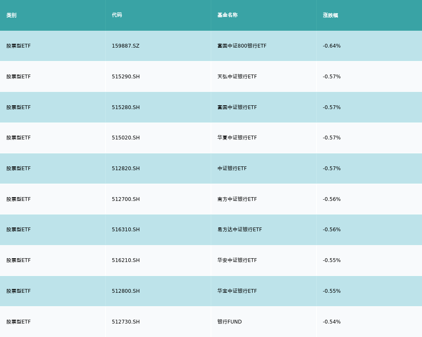Click the 代码 column header
Viewport: 422px width, 337px height.
[117, 15]
